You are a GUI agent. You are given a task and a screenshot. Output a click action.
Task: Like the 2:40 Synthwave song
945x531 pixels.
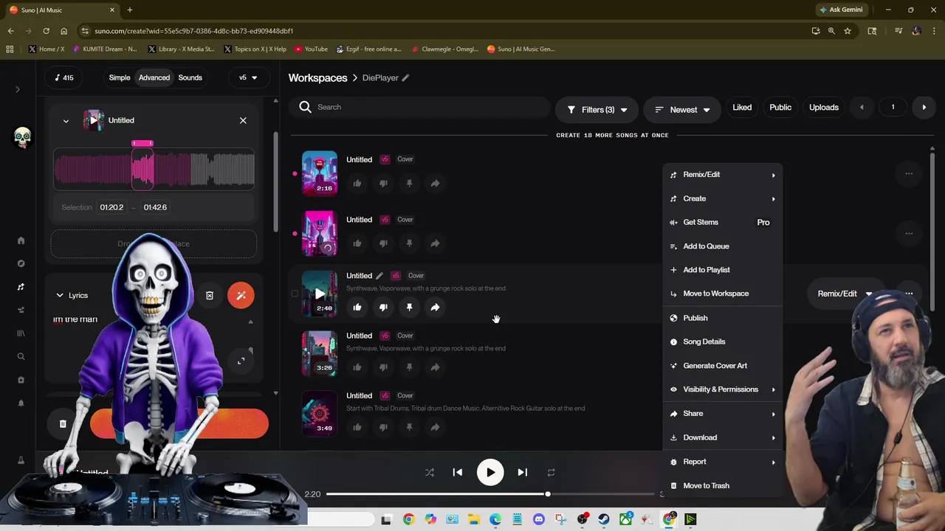click(357, 308)
